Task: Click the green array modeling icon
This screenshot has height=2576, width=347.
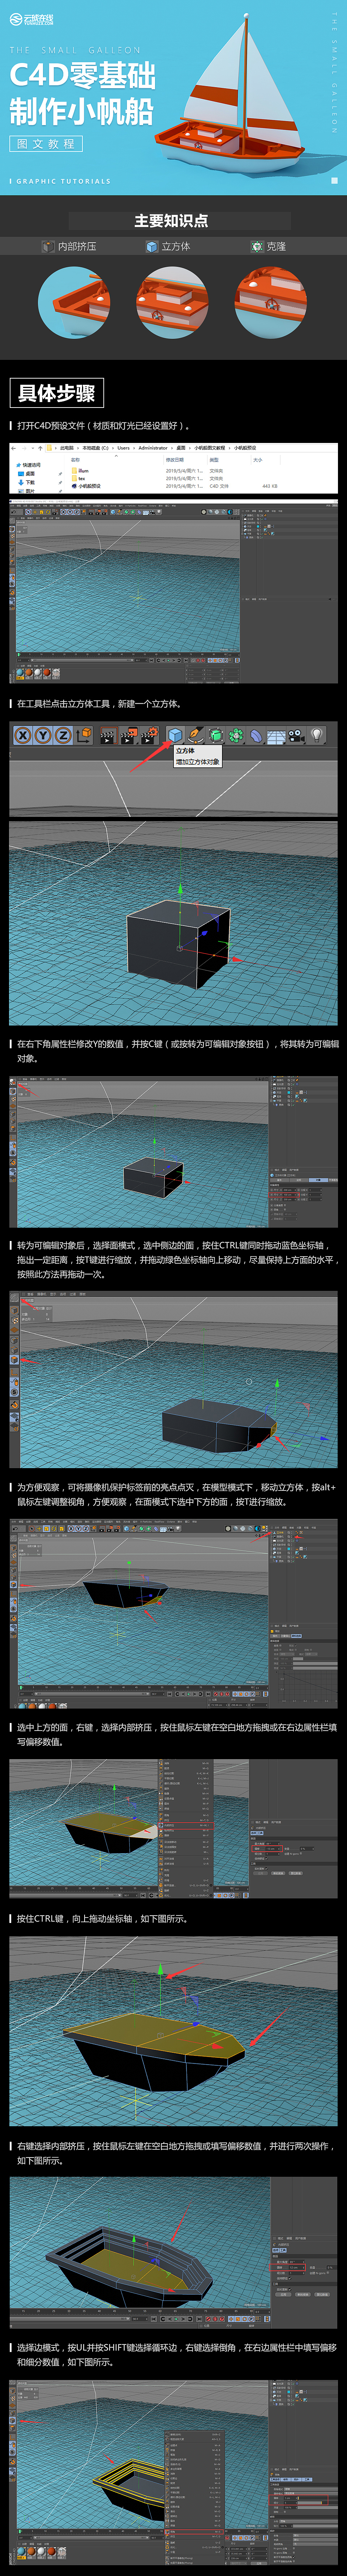Action: [x=236, y=735]
